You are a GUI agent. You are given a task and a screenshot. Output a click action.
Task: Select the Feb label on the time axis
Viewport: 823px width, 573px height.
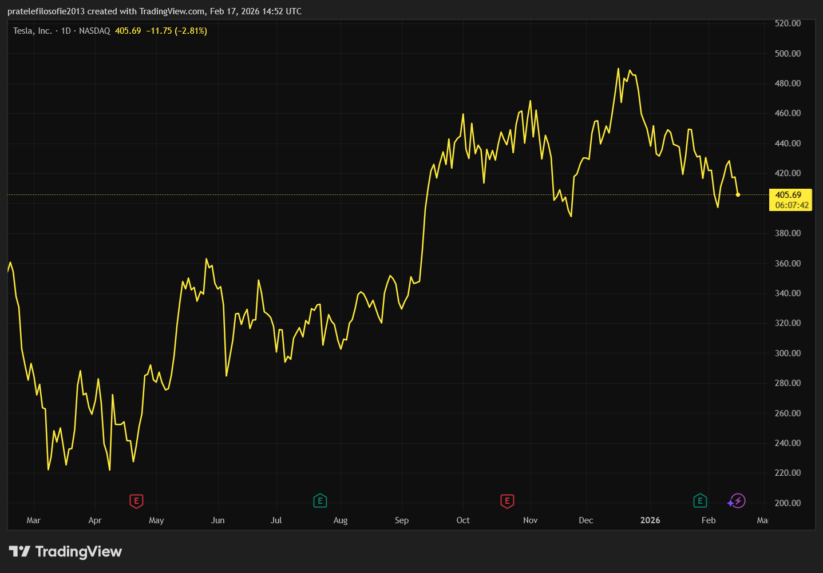click(709, 520)
